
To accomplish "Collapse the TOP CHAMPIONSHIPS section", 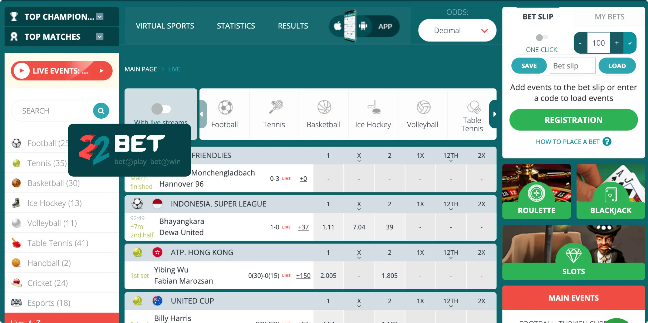I will pyautogui.click(x=99, y=16).
